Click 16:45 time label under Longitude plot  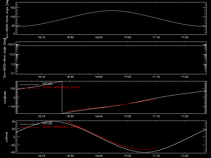[x=99, y=116]
